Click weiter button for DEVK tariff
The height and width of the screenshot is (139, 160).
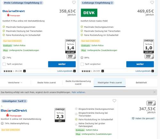tap(140, 64)
